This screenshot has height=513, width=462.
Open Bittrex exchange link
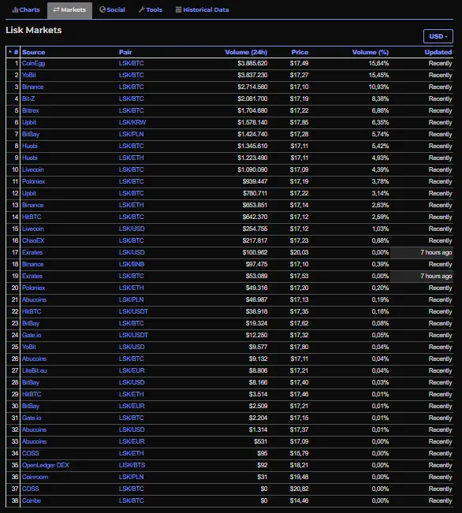coord(31,110)
